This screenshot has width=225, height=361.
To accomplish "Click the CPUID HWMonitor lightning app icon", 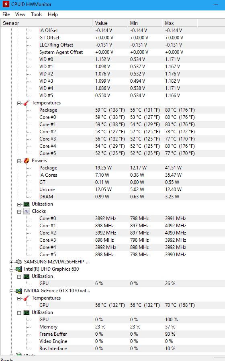I will click(6, 4).
